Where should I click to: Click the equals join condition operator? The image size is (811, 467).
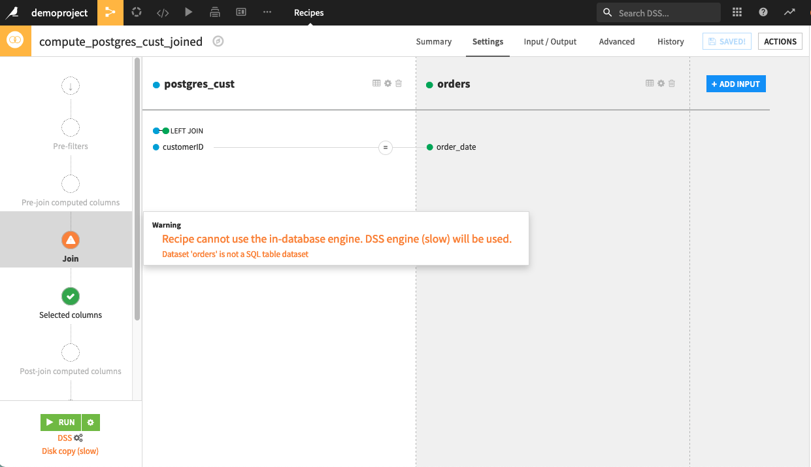(x=386, y=148)
